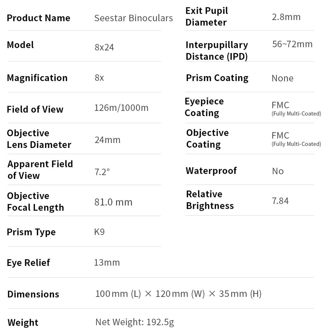This screenshot has width=328, height=335.
Task: Select the 126m/1000m field of view value
Action: point(121,108)
